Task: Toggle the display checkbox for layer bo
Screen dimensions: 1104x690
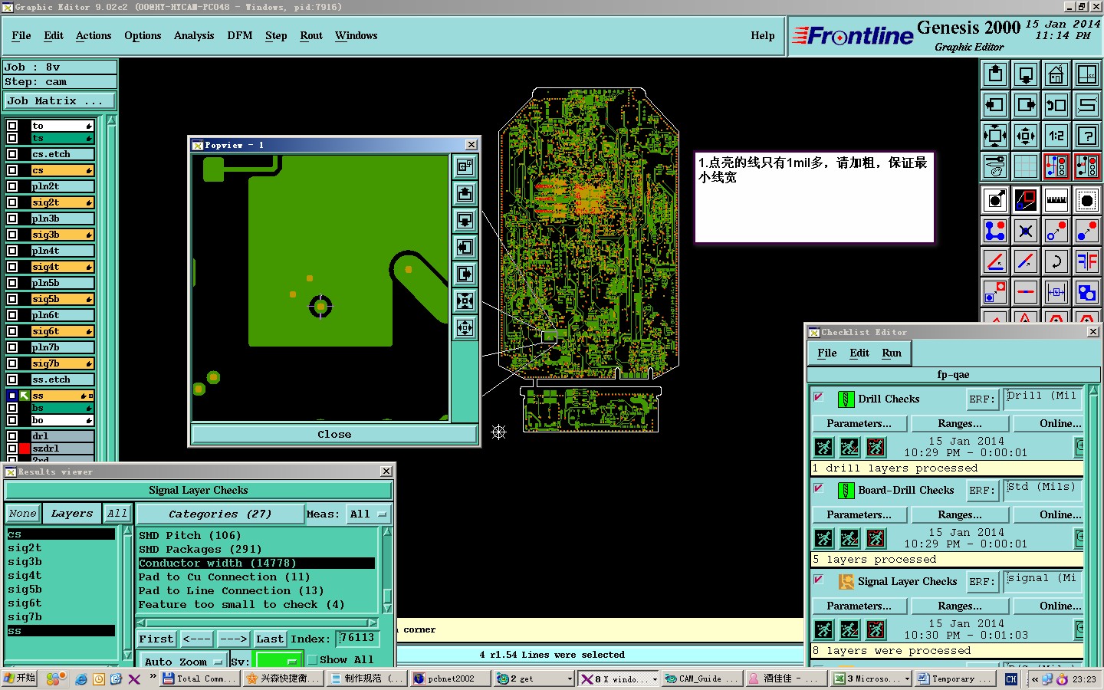Action: point(12,420)
